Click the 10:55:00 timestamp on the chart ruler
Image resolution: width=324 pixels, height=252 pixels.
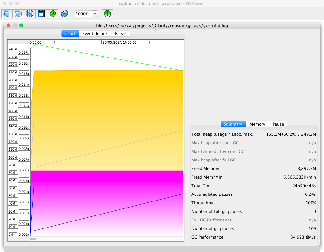(x=120, y=42)
